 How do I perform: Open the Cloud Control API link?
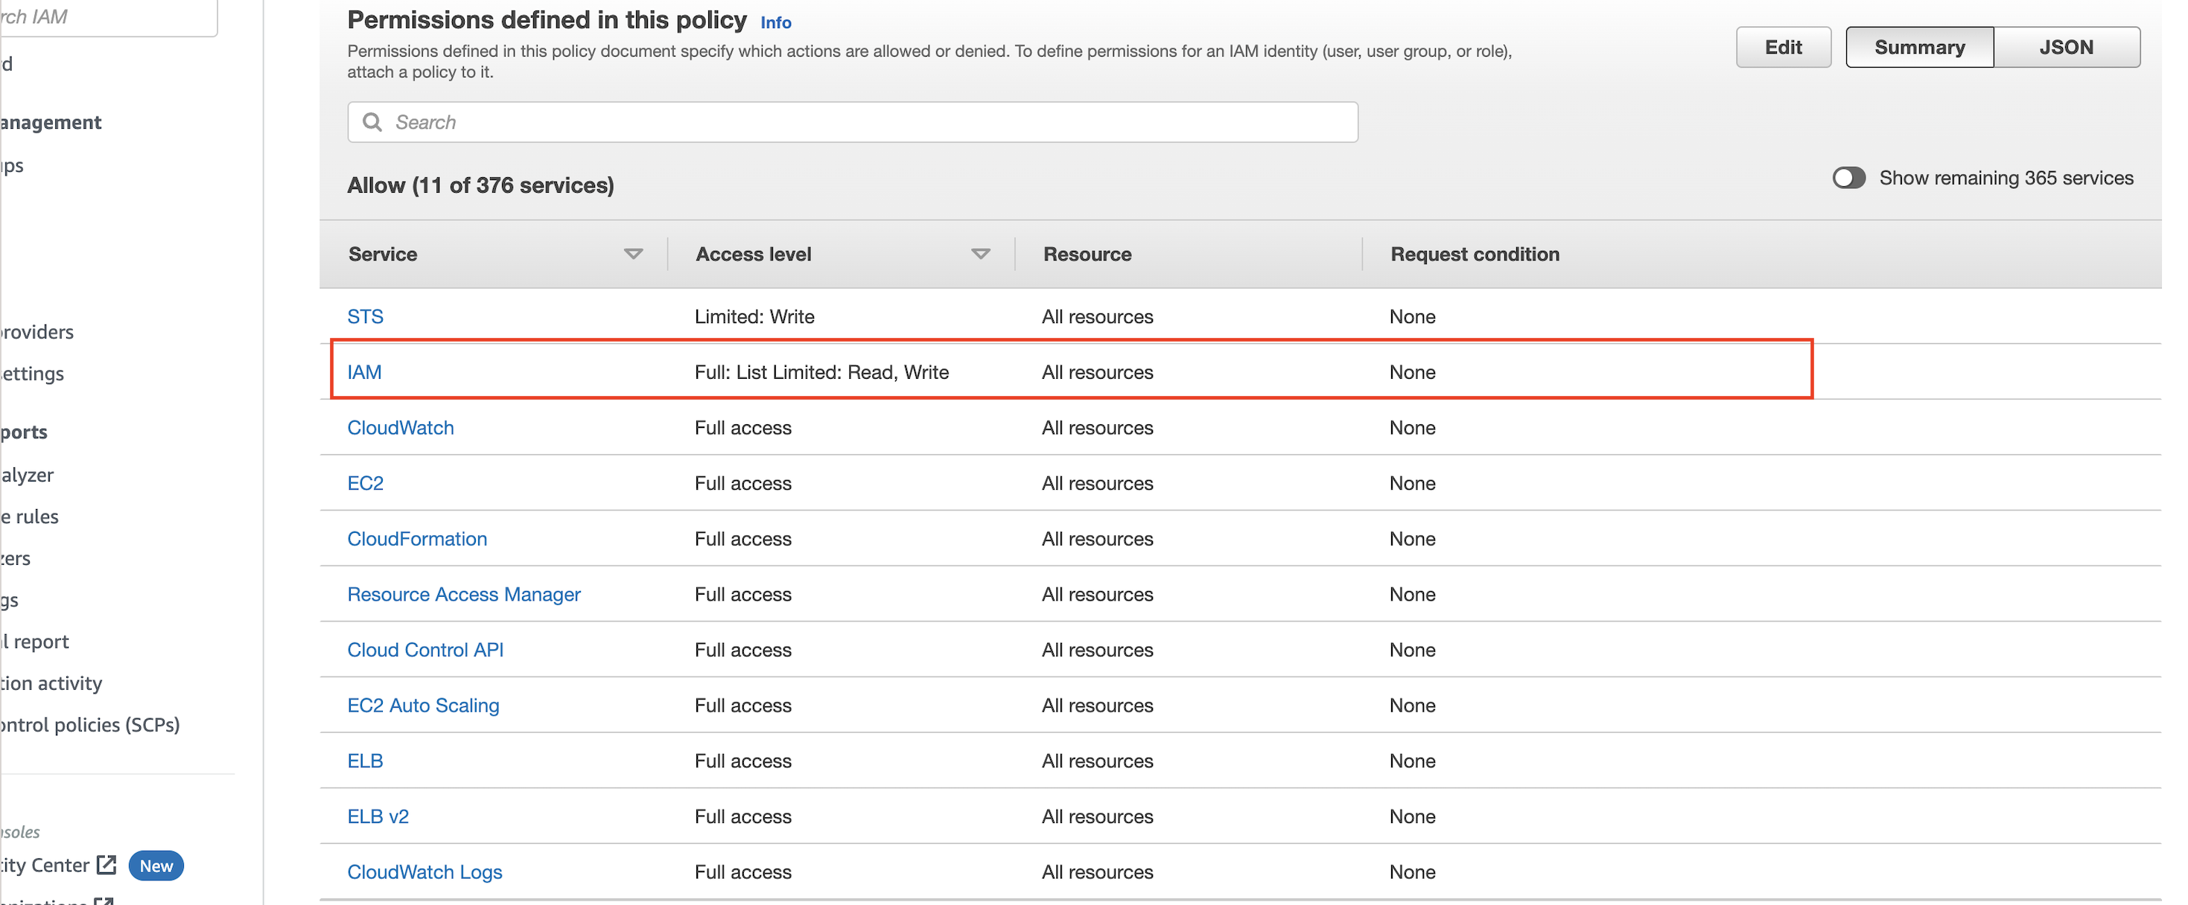tap(425, 650)
